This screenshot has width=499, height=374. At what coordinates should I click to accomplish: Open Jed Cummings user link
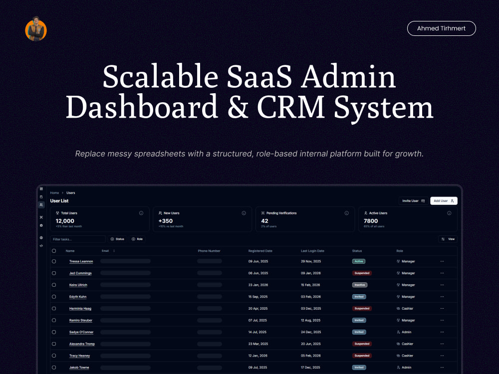pos(80,273)
